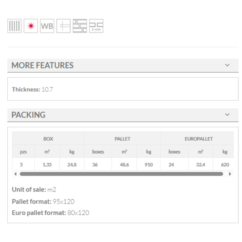Click the pallet weight cell 910

pyautogui.click(x=149, y=165)
